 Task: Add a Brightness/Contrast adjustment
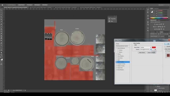pyautogui.click(x=155, y=24)
